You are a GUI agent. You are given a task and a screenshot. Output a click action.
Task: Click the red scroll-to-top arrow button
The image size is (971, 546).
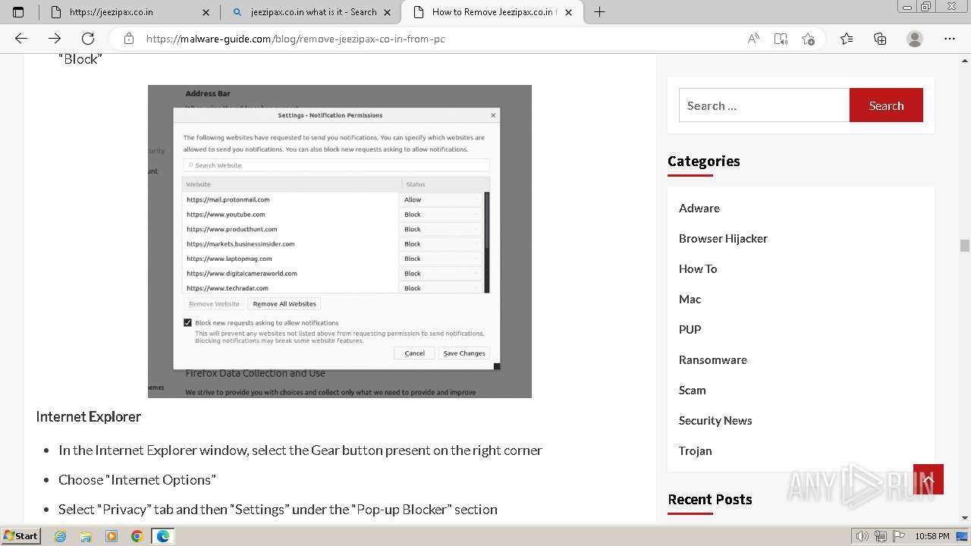click(929, 479)
